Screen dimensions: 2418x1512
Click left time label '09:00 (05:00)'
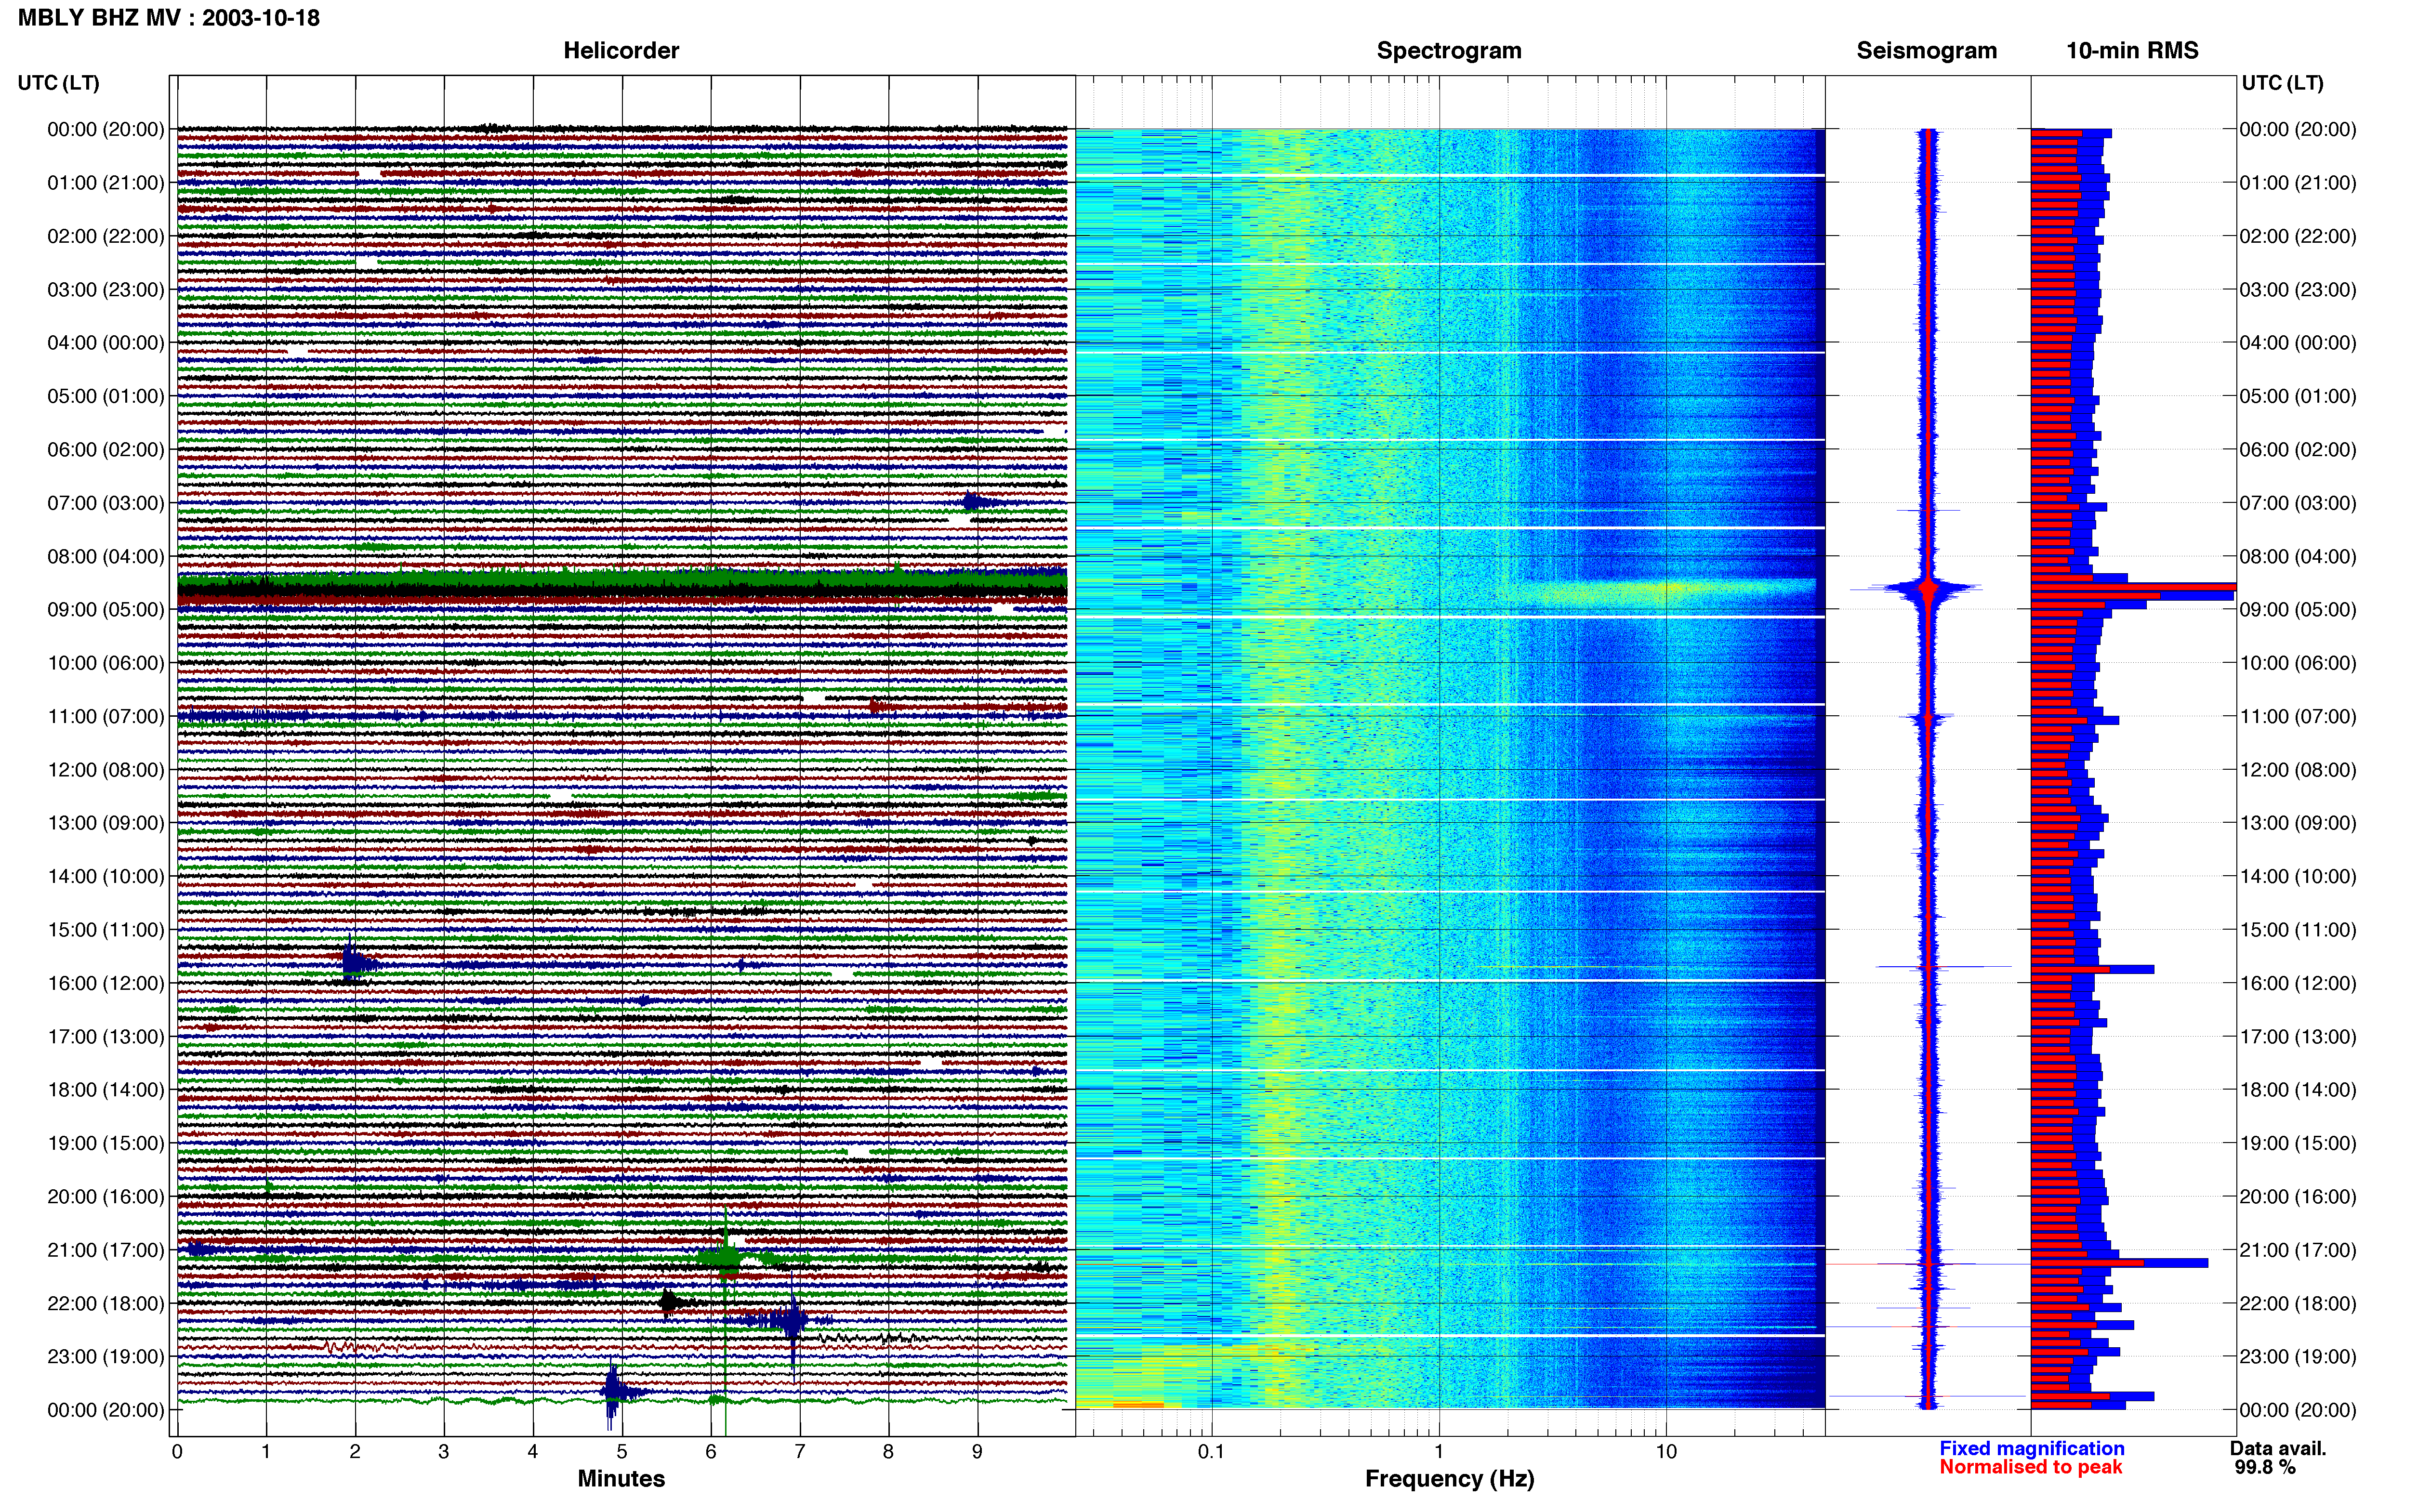106,610
